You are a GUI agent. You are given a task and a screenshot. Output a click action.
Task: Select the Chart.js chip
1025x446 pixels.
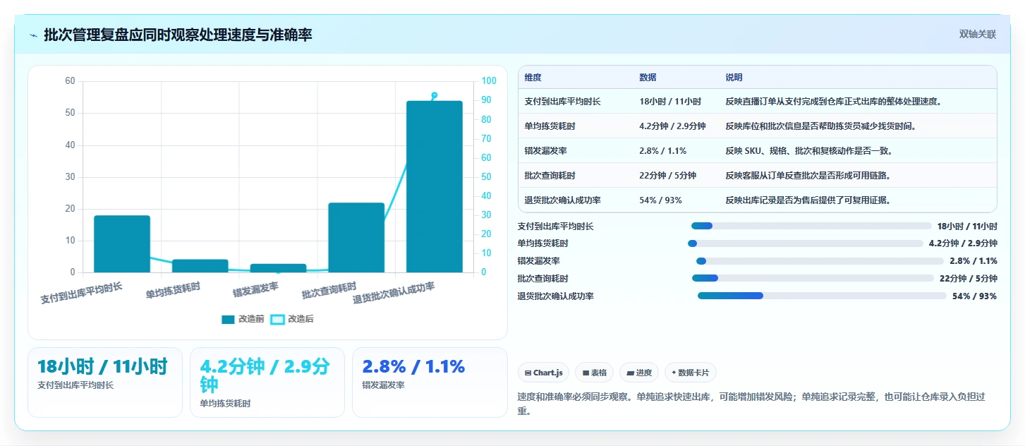click(543, 373)
